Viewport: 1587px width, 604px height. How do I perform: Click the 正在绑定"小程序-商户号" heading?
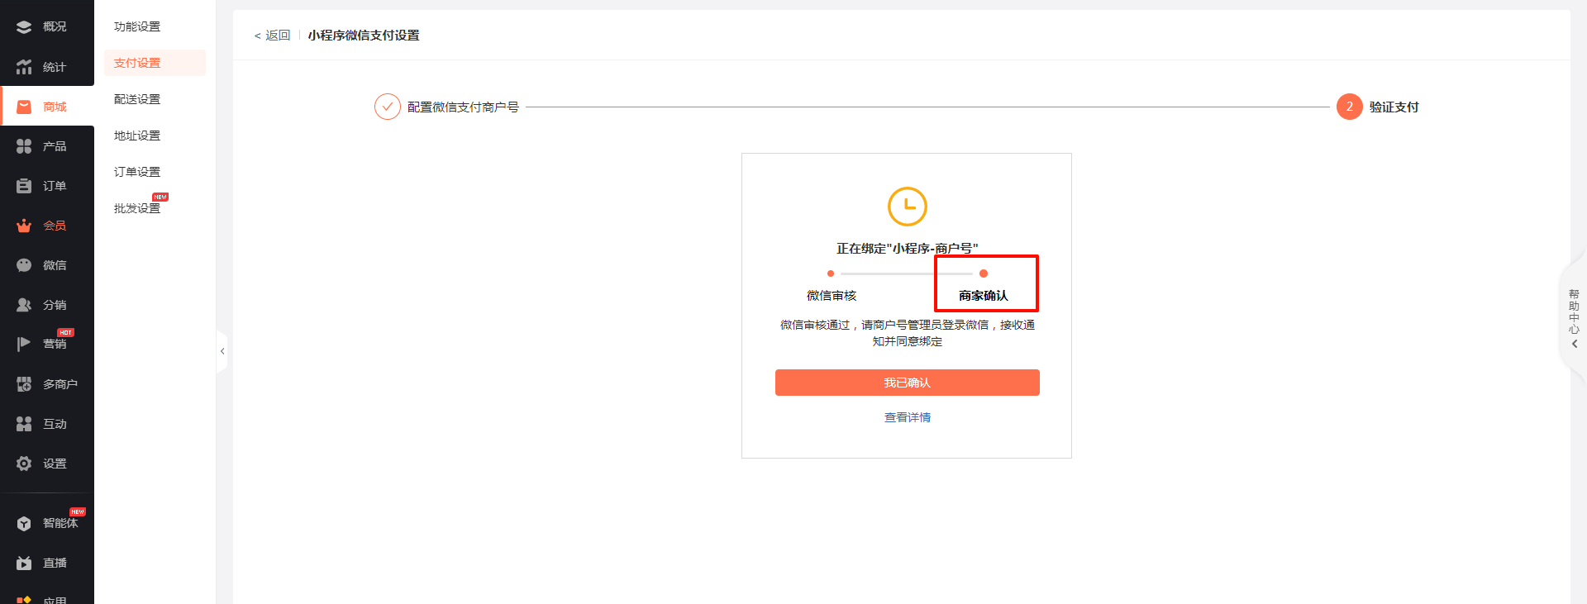point(908,249)
